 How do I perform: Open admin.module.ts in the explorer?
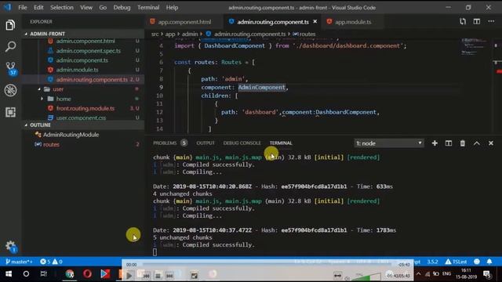click(78, 70)
